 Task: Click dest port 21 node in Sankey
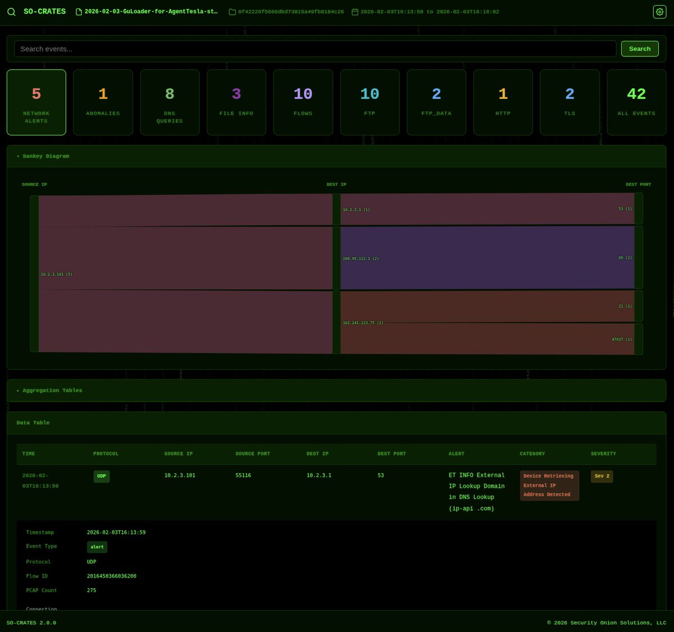pyautogui.click(x=639, y=306)
